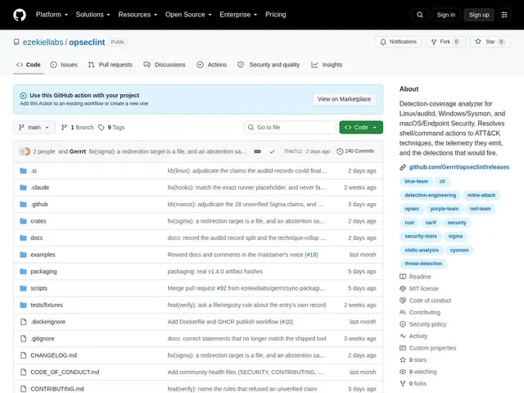Open the .claude folder
Viewport: 524px width, 393px height.
coord(40,187)
